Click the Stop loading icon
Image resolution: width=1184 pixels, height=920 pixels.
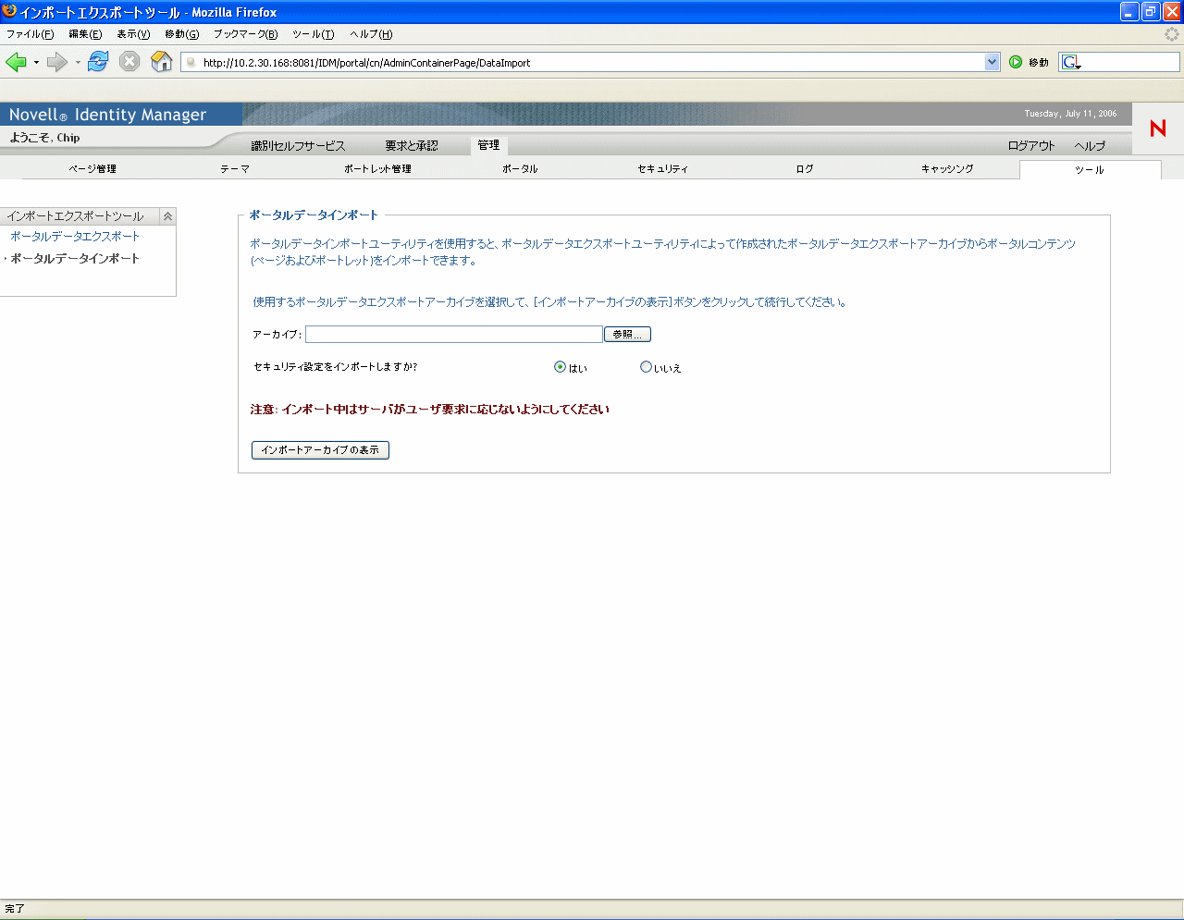129,62
